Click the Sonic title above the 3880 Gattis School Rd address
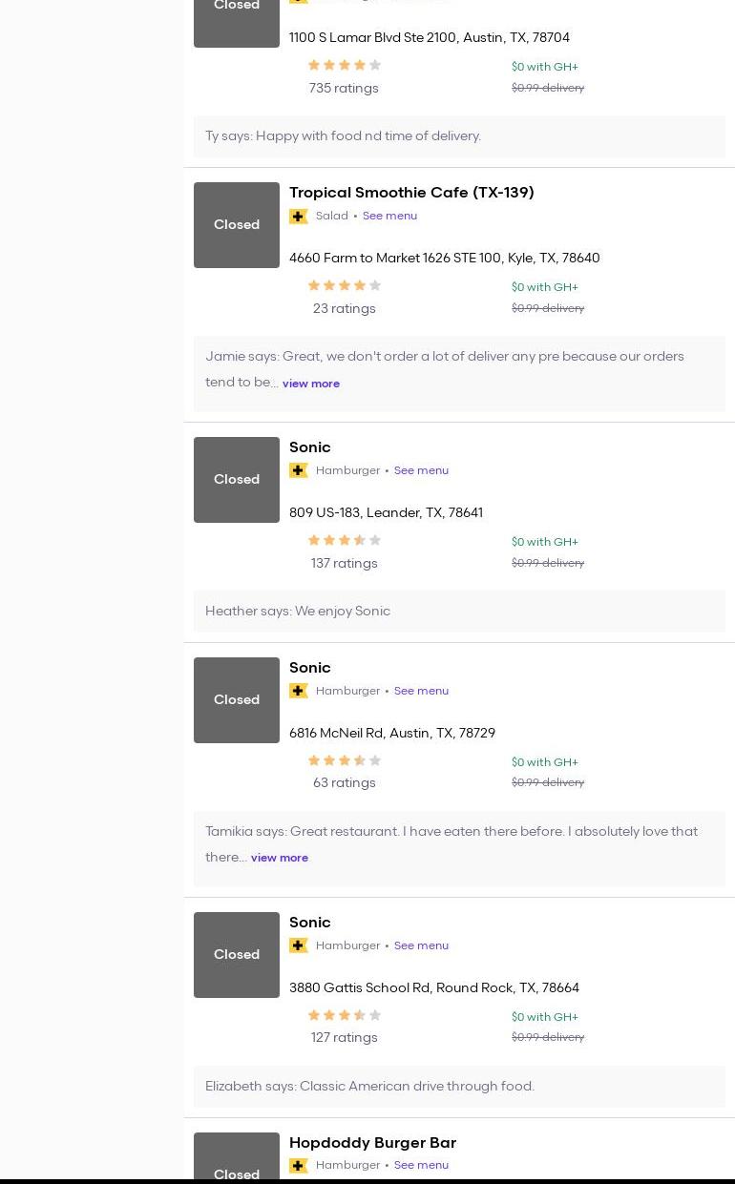 coord(309,923)
